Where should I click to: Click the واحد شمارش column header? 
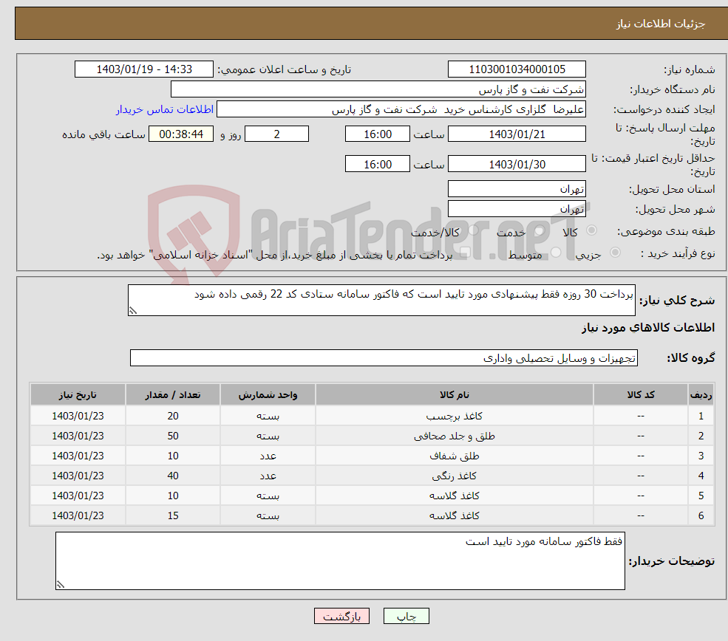point(268,394)
